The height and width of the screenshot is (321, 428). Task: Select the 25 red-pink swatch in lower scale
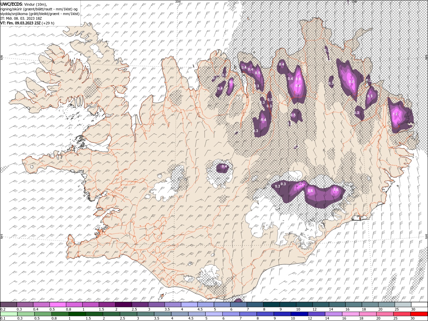[x=402, y=314]
